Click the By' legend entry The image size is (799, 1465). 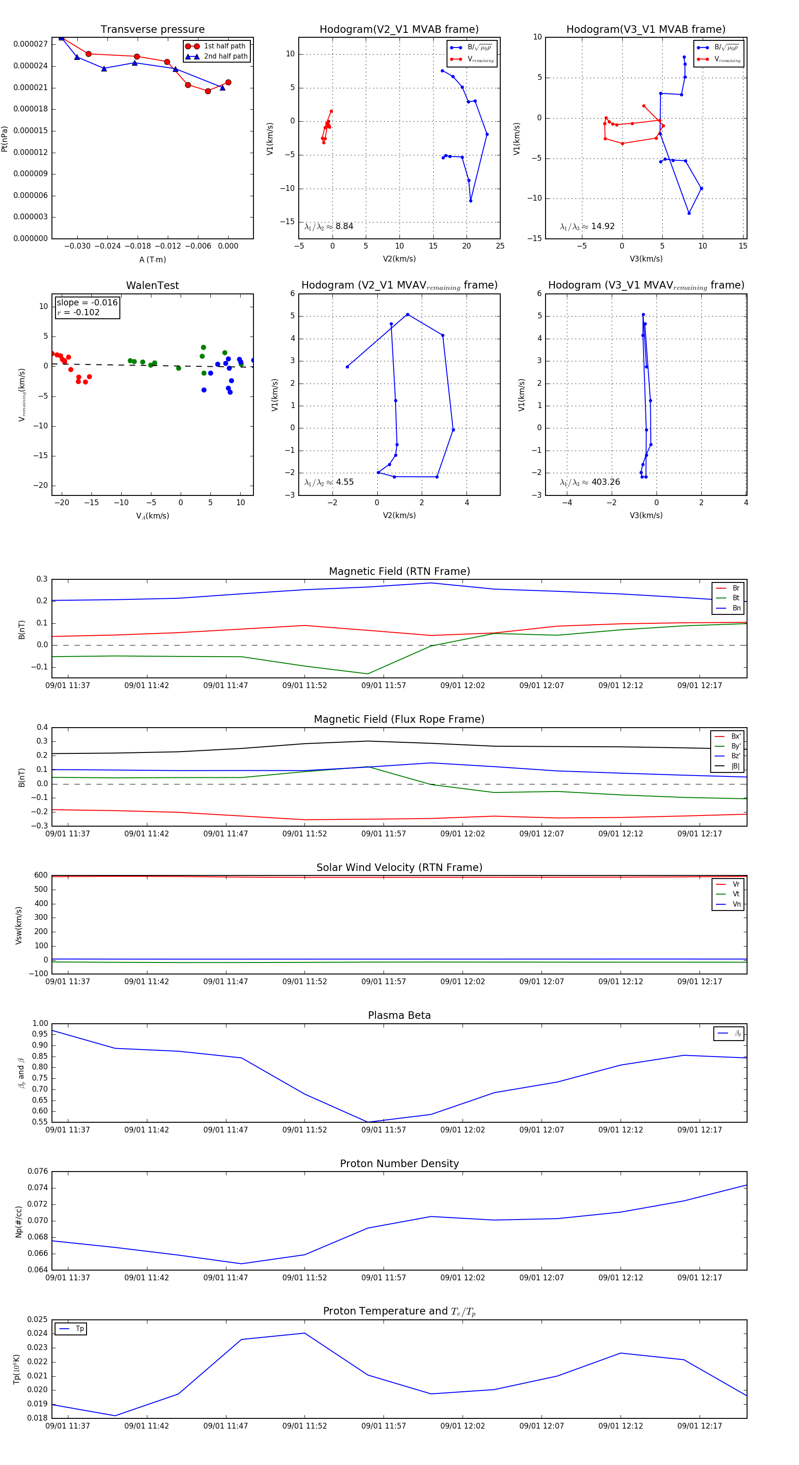(728, 746)
